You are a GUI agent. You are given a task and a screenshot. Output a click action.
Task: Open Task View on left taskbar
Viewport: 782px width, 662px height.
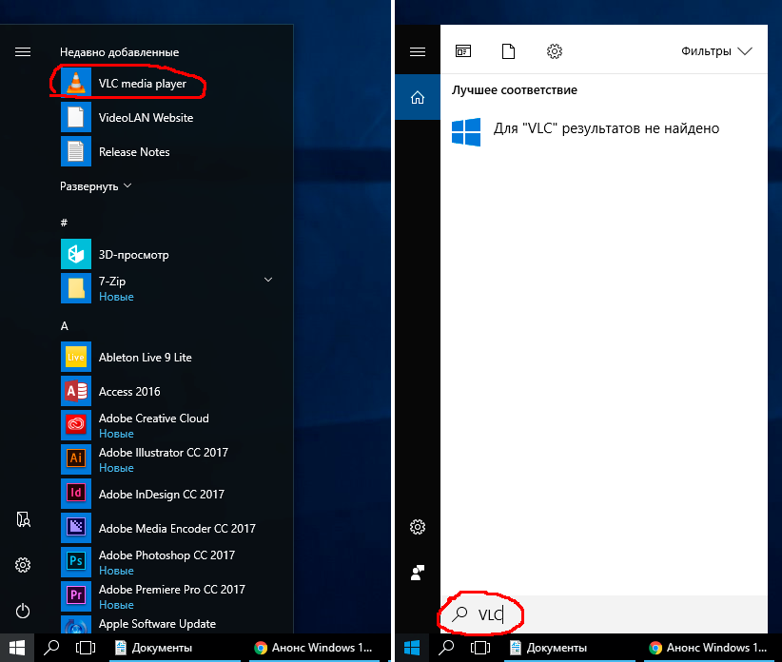click(x=86, y=648)
